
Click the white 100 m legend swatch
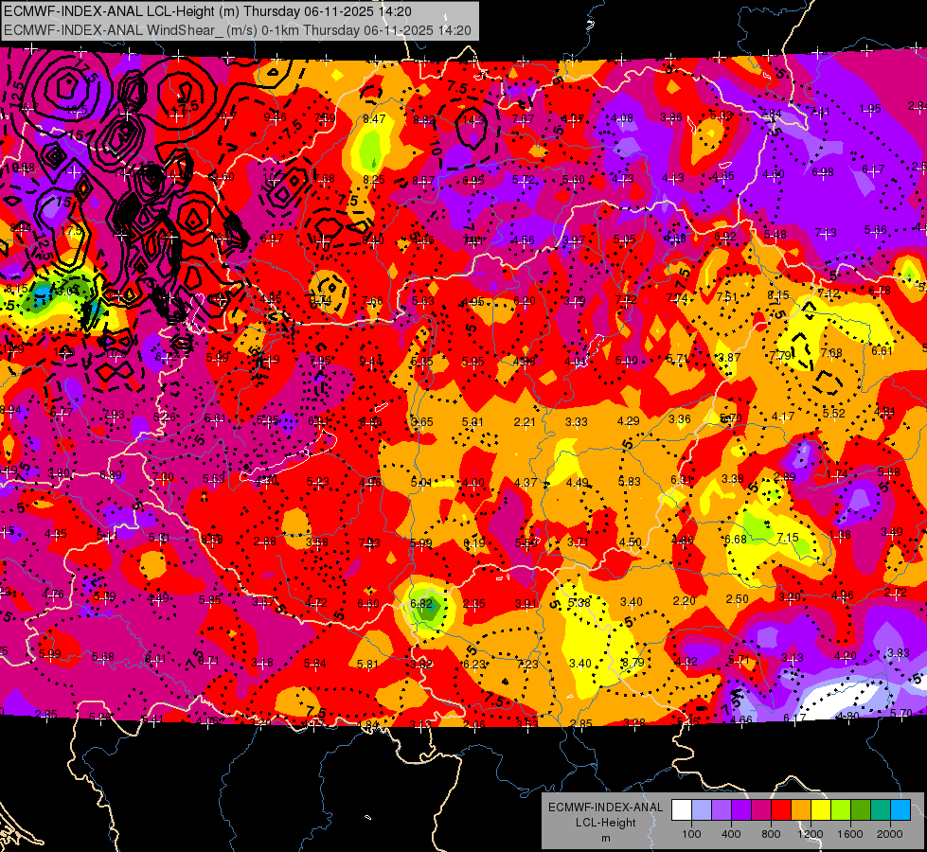point(682,810)
